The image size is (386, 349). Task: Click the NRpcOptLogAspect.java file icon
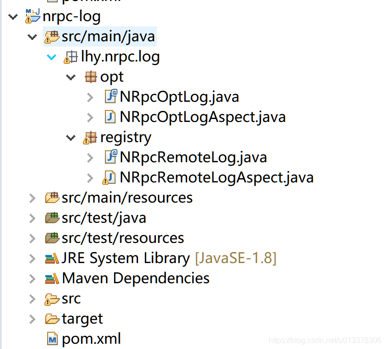click(110, 117)
